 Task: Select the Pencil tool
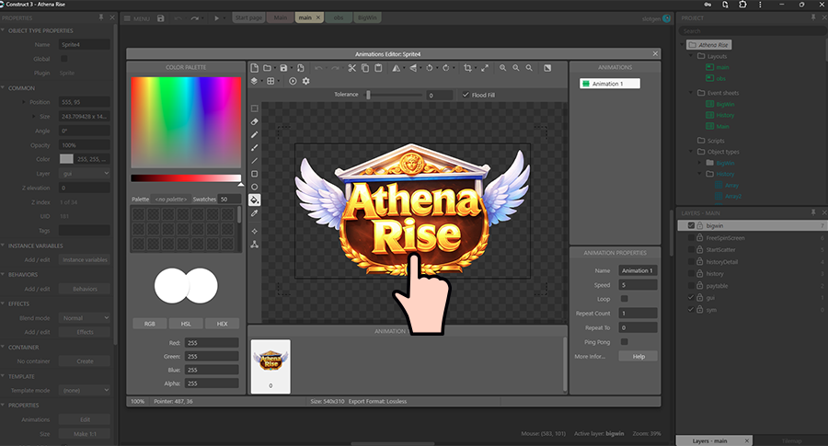(x=255, y=134)
